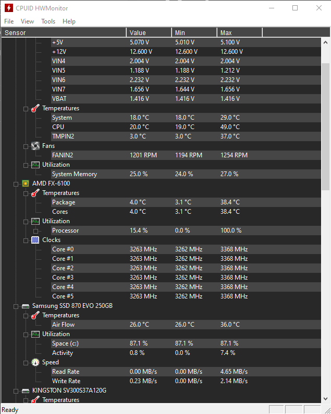Click the Sensor column header

tap(64, 33)
